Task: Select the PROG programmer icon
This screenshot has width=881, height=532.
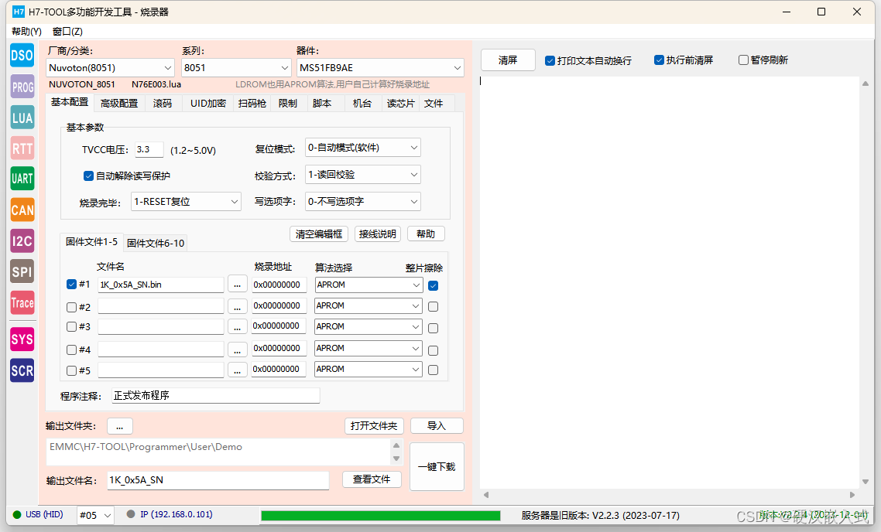Action: click(22, 86)
